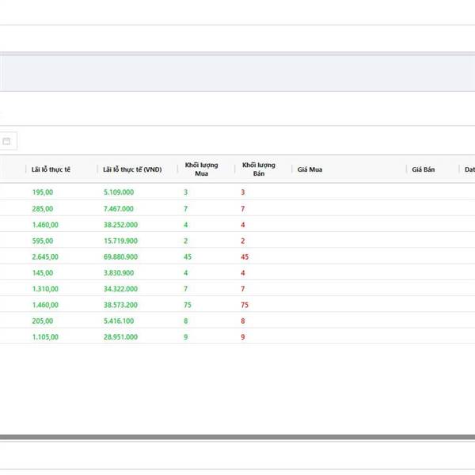Select buy volume 45 in green
This screenshot has height=475, width=475.
(188, 256)
